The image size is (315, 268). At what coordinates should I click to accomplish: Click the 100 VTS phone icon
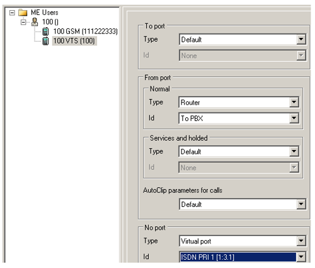tap(45, 41)
